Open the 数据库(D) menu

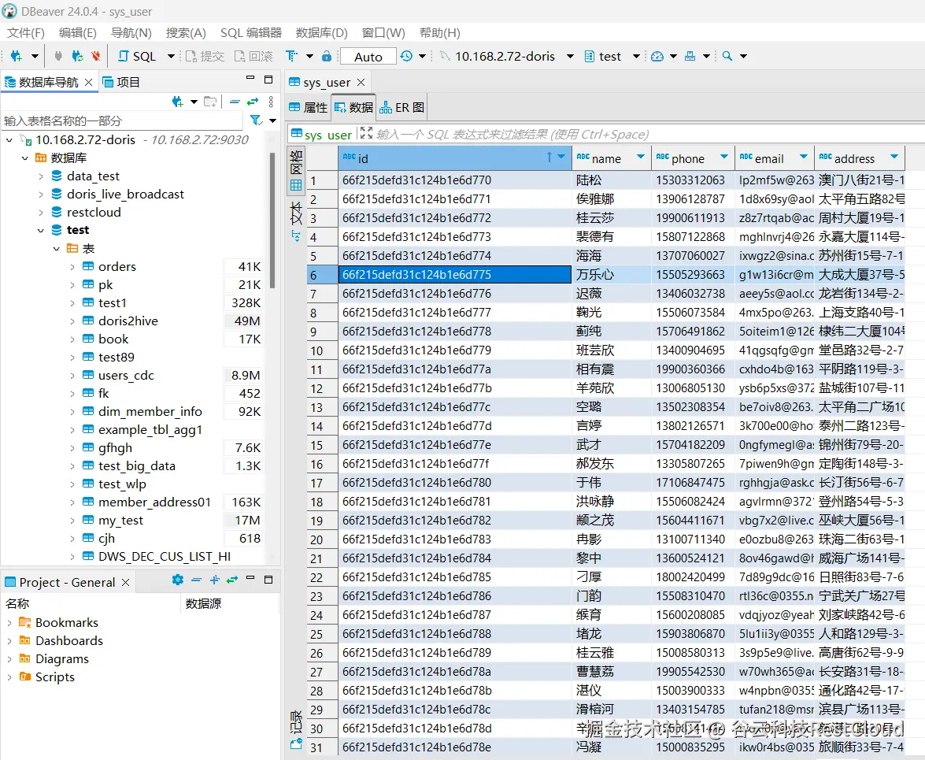click(x=321, y=32)
